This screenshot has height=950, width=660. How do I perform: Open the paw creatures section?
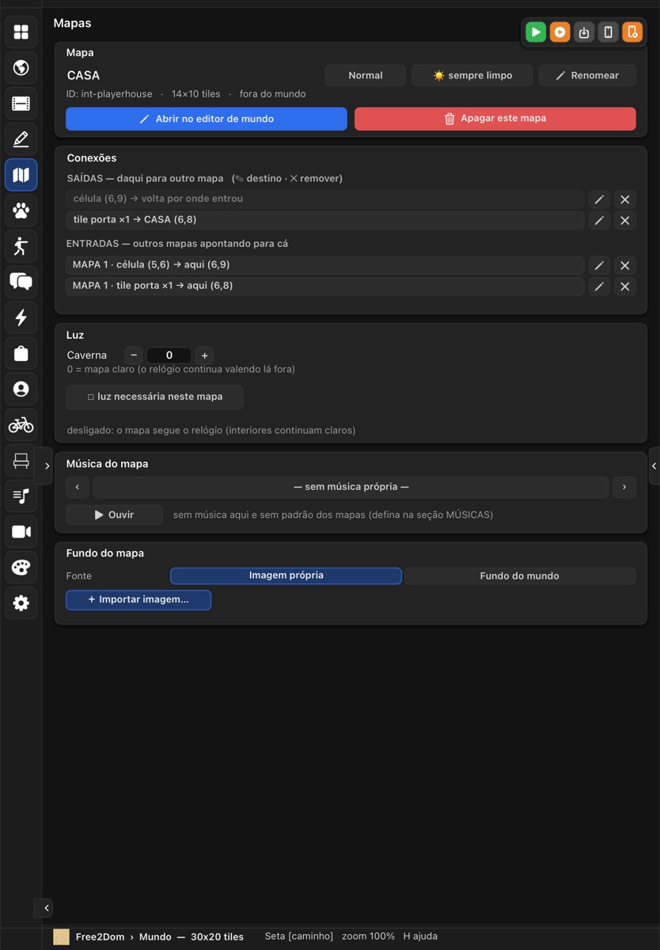pos(21,211)
